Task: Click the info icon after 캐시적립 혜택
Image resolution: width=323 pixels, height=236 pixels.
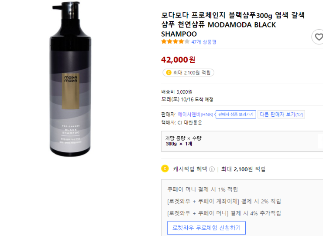Action: tap(212, 169)
